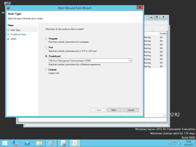The height and width of the screenshot is (147, 196).
Task: Click the Next button
Action: (x=114, y=110)
